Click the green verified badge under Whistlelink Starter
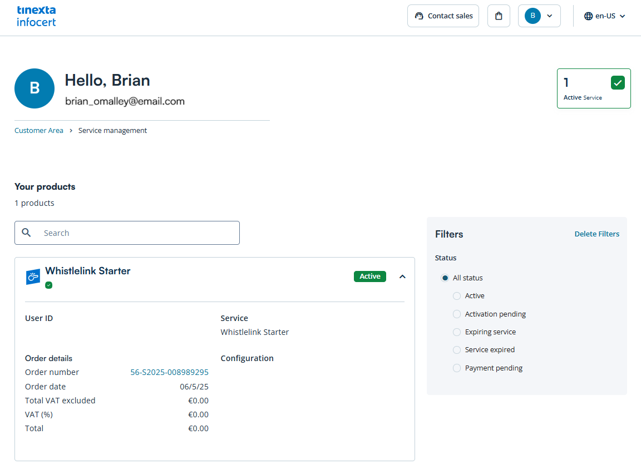 pyautogui.click(x=49, y=285)
